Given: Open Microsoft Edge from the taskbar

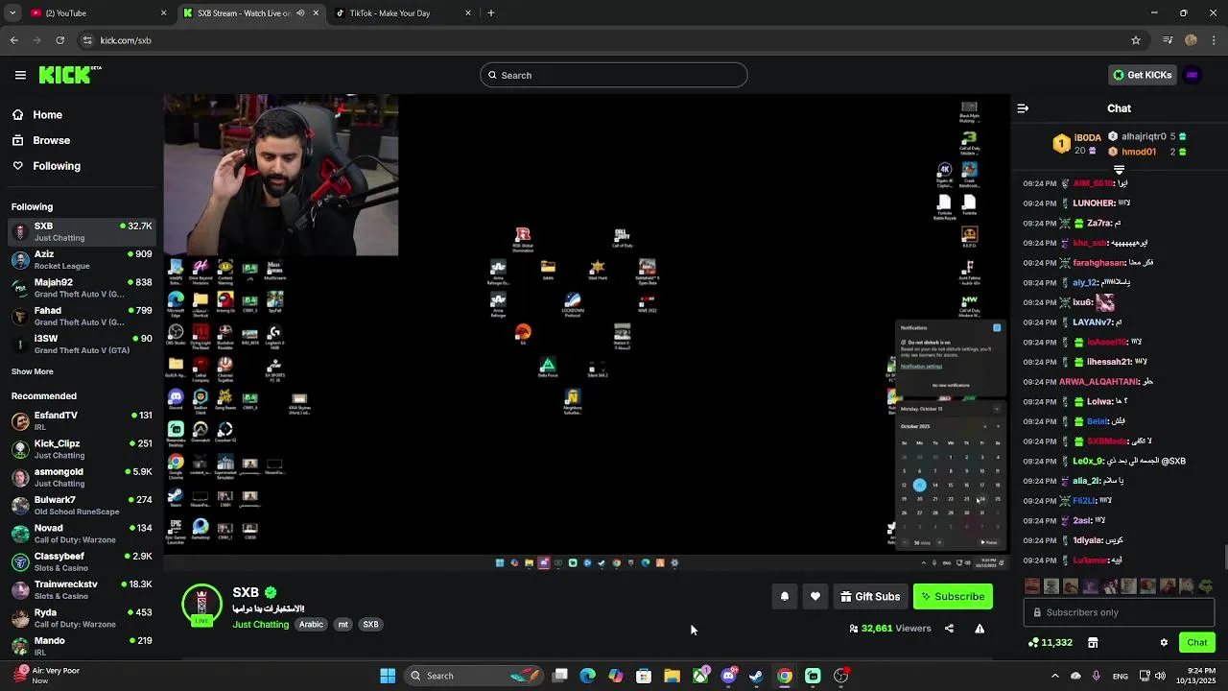Looking at the screenshot, I should pos(588,676).
